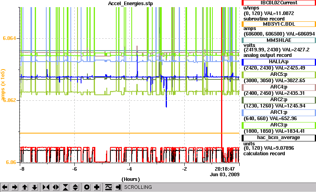Click the 20:18:47 timestamp label
The width and height of the screenshot is (316, 192).
[225, 169]
